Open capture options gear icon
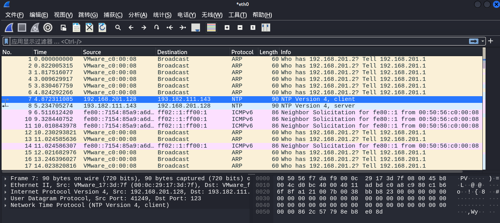The width and height of the screenshot is (500, 223). (48, 27)
